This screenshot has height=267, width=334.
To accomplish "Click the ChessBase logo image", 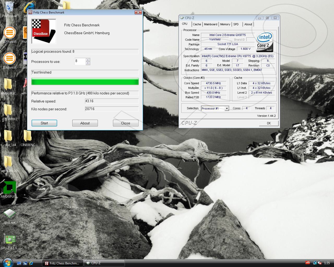I will click(44, 31).
